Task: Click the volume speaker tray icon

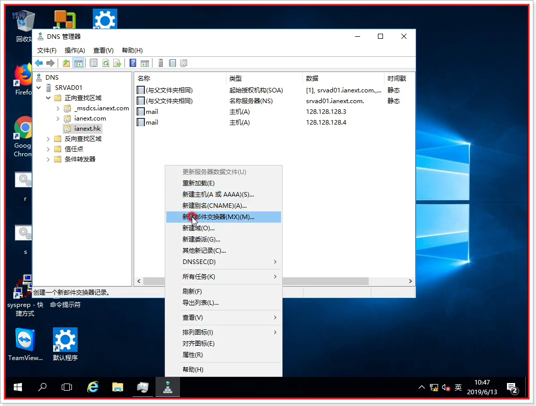Action: tap(446, 388)
